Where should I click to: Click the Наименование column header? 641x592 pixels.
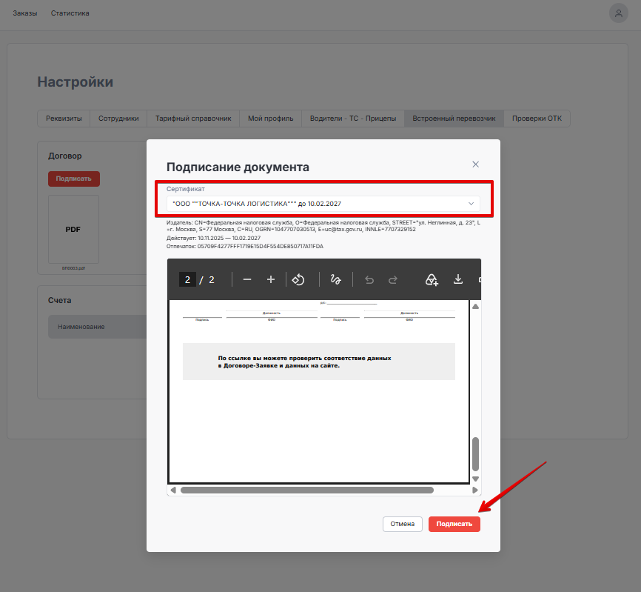81,327
